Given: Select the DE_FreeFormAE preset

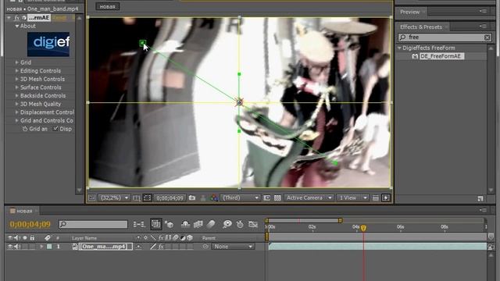Looking at the screenshot, I should pyautogui.click(x=441, y=56).
